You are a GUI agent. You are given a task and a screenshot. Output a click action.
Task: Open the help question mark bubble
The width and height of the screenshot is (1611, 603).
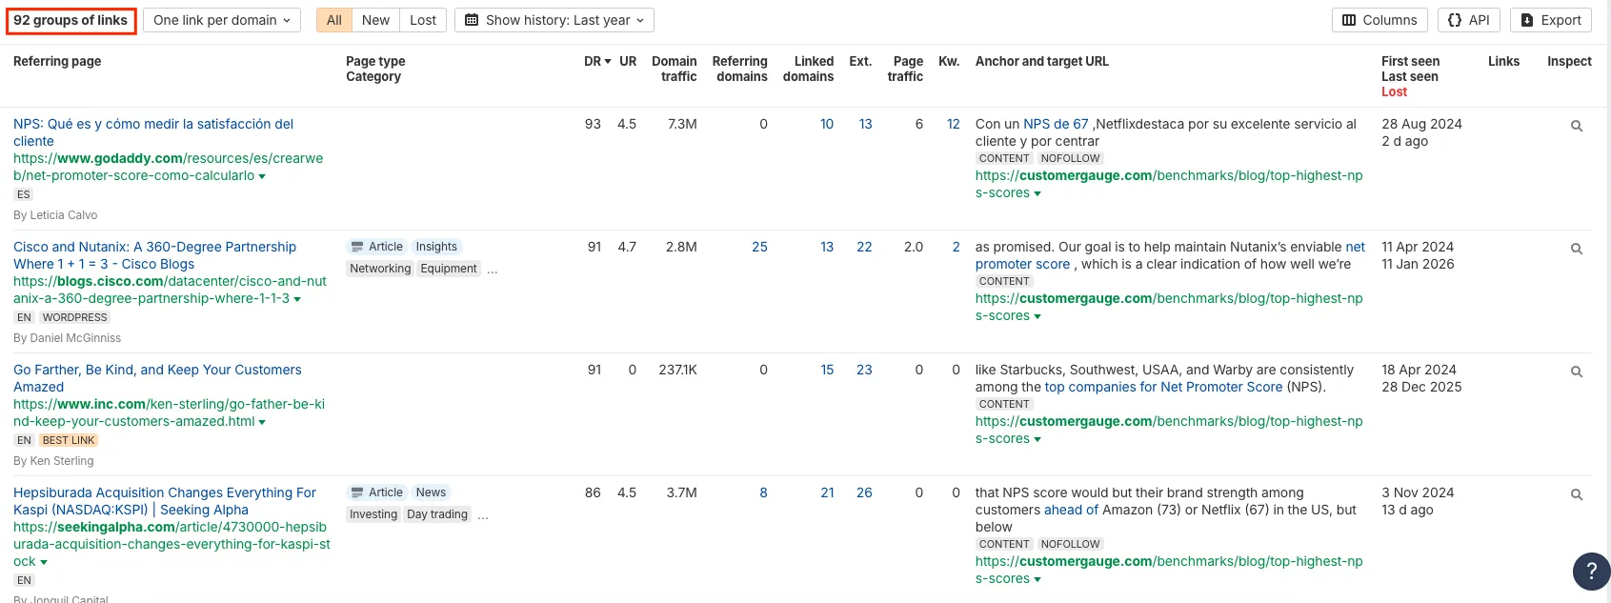click(x=1590, y=572)
